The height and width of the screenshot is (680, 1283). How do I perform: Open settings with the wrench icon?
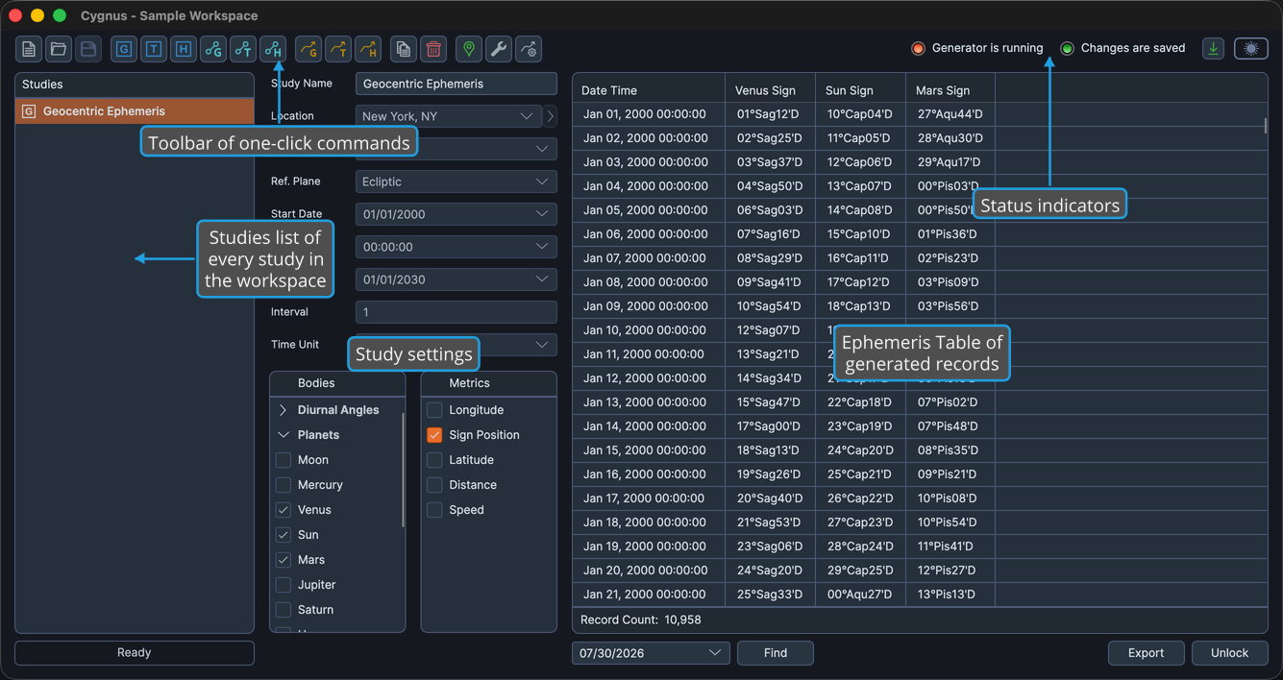tap(499, 49)
